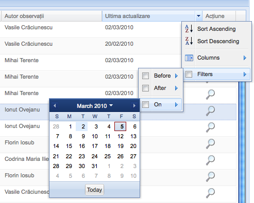Click magnifier icon in bottom Vasile Crăciunescu row
The height and width of the screenshot is (203, 254).
pos(210,193)
